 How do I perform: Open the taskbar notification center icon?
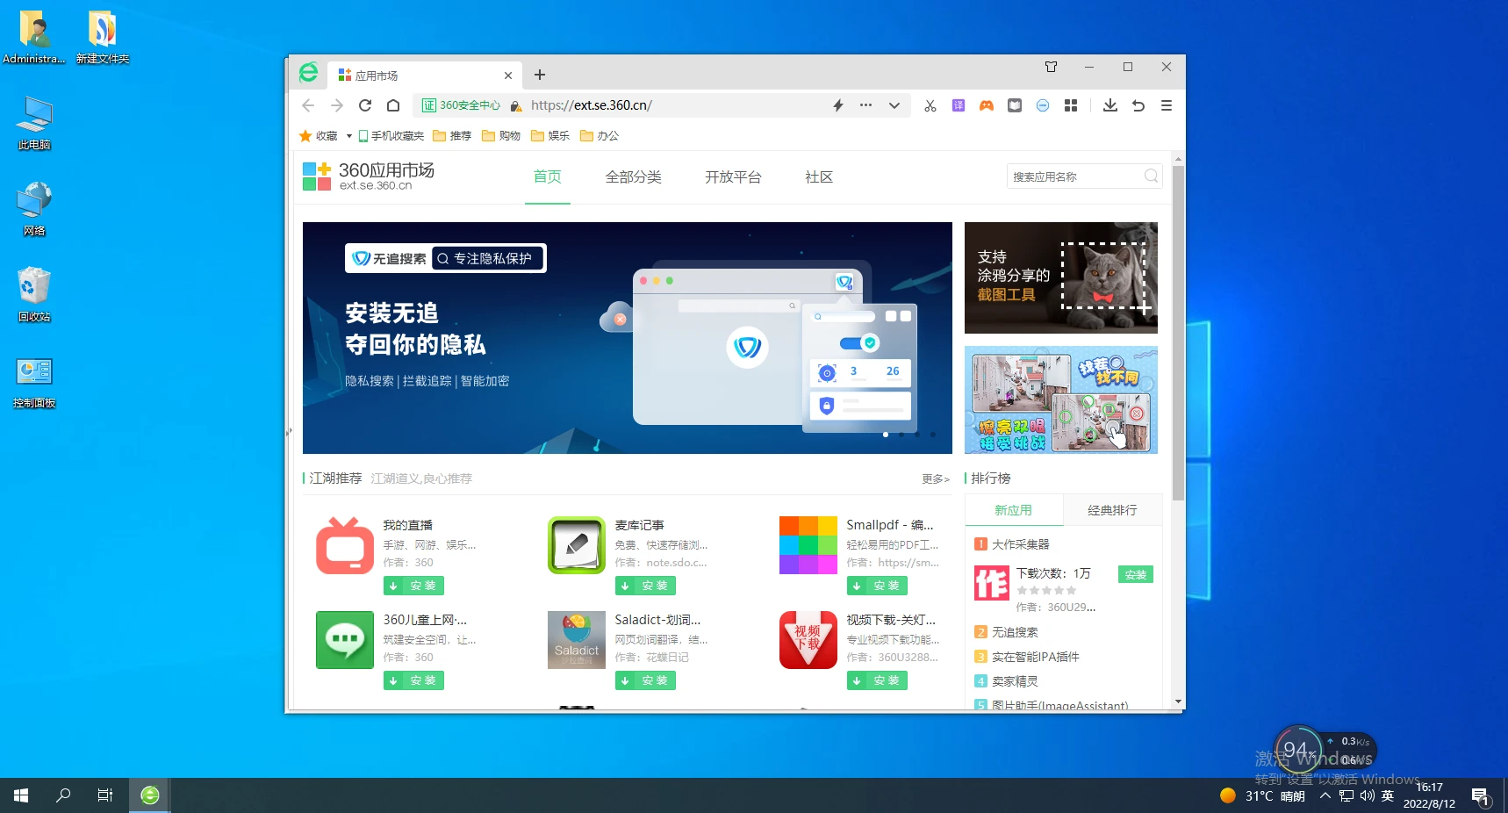point(1481,796)
